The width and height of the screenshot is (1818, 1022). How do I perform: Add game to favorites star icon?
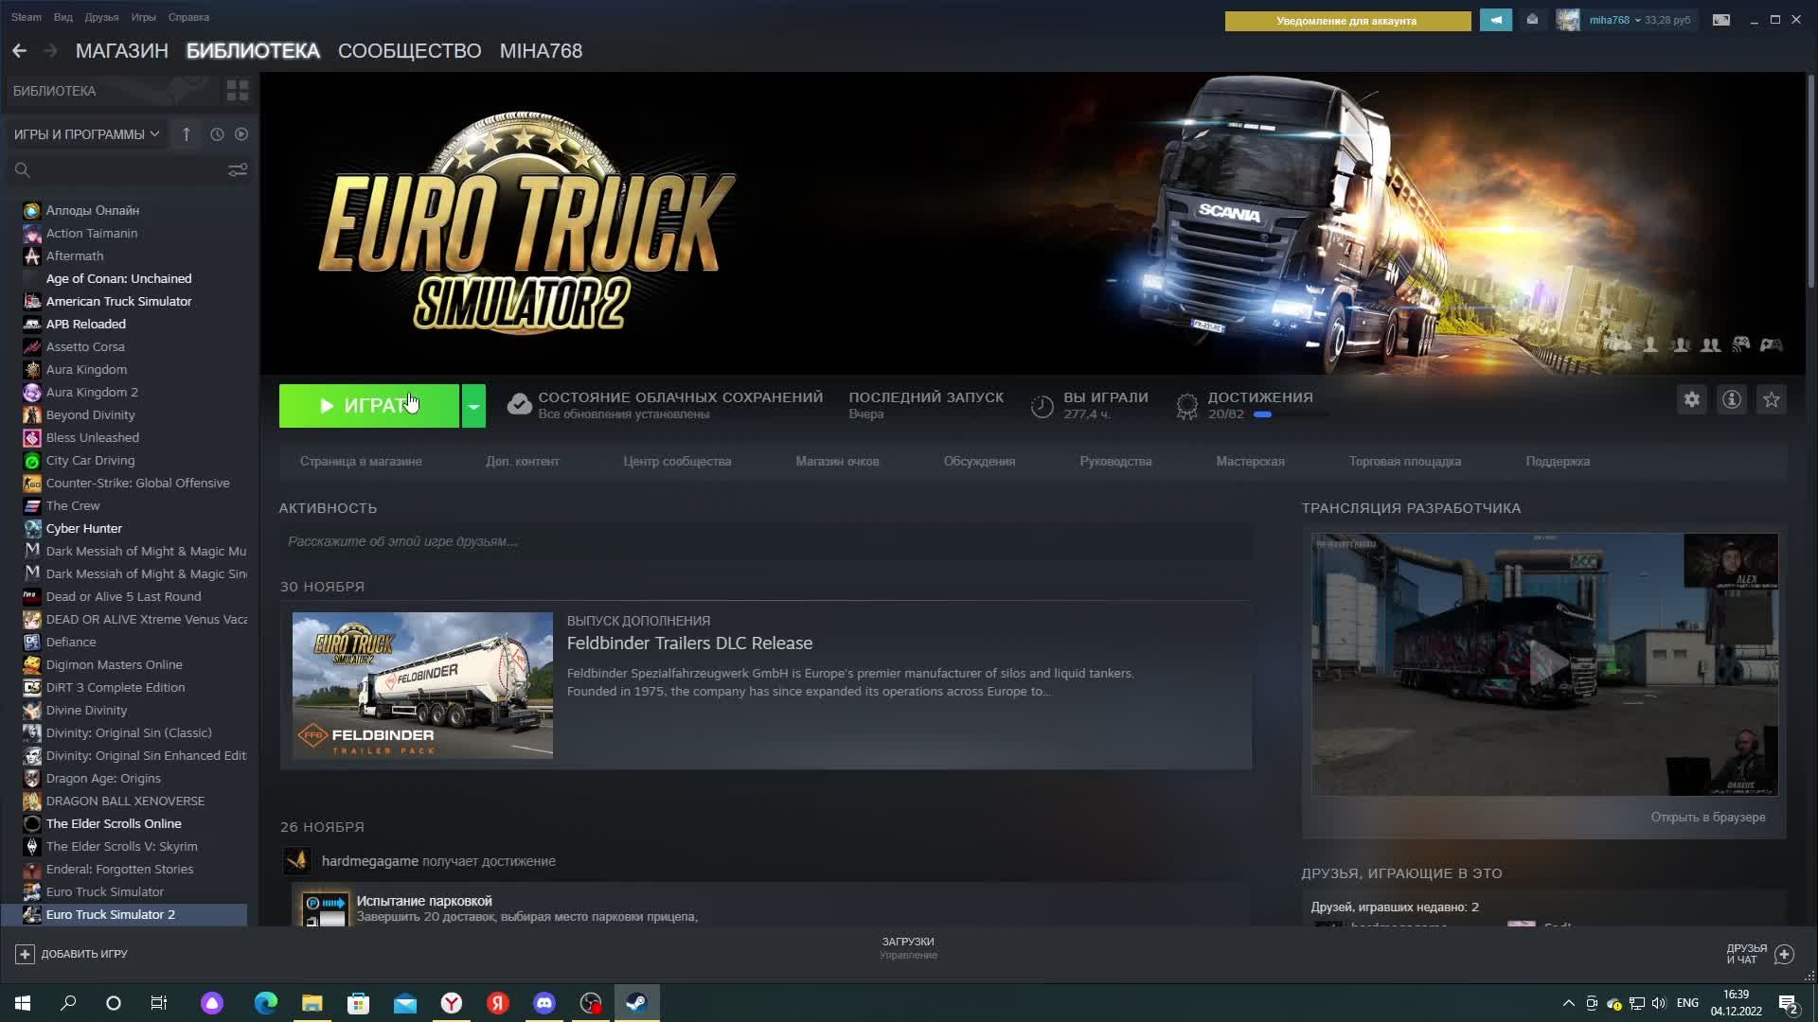click(1772, 399)
